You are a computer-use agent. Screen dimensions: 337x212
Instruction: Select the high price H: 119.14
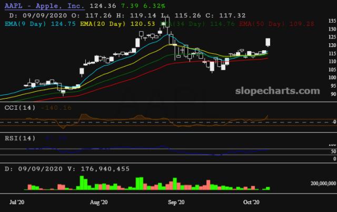(136, 15)
